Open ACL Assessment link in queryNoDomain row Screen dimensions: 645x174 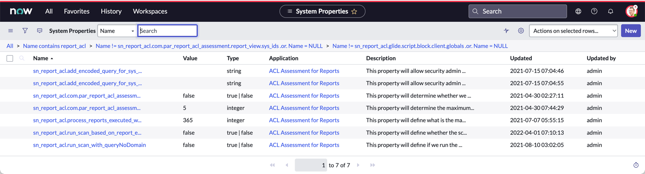[304, 145]
